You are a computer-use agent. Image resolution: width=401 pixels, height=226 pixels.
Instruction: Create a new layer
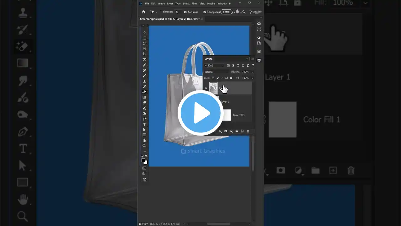tap(242, 131)
